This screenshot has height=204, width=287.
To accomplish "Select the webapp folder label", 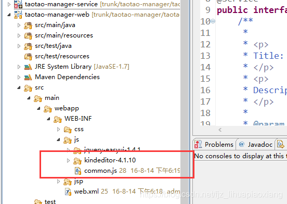I will pos(67,109).
